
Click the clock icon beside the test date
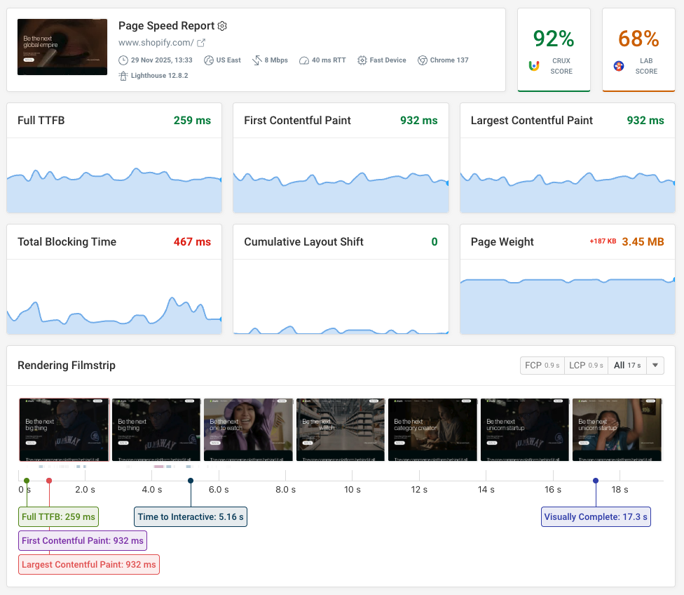coord(123,60)
